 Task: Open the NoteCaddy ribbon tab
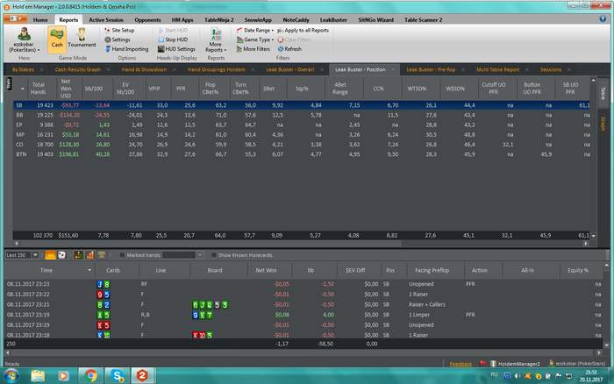[296, 19]
